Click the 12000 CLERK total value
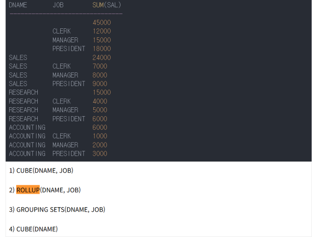Image resolution: width=315 pixels, height=237 pixels. click(x=102, y=31)
